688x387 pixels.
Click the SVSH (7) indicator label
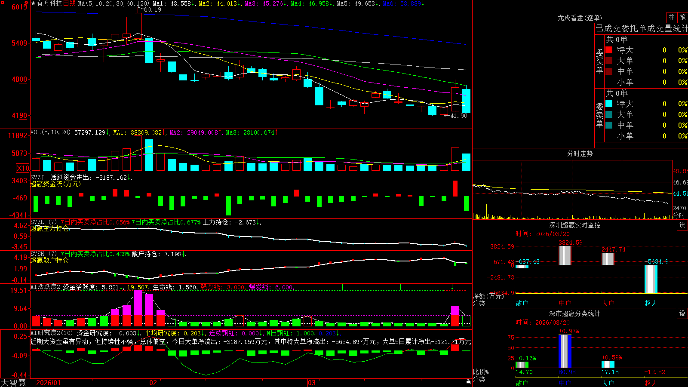pos(43,254)
